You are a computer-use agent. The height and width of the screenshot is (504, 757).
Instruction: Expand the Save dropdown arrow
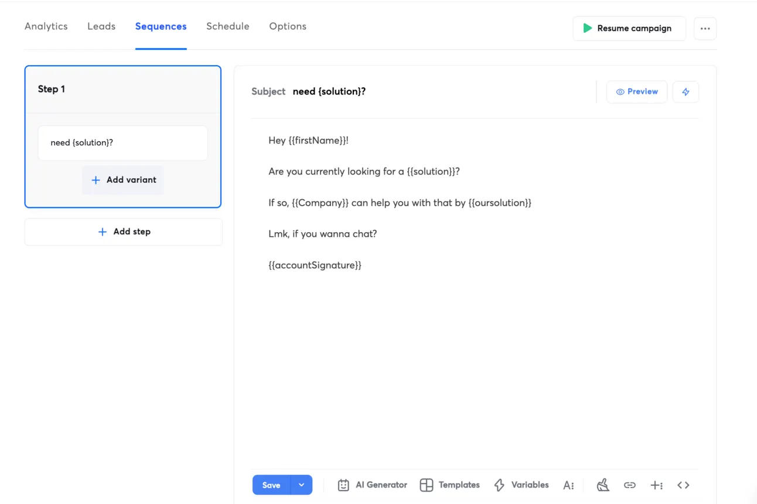pyautogui.click(x=301, y=485)
